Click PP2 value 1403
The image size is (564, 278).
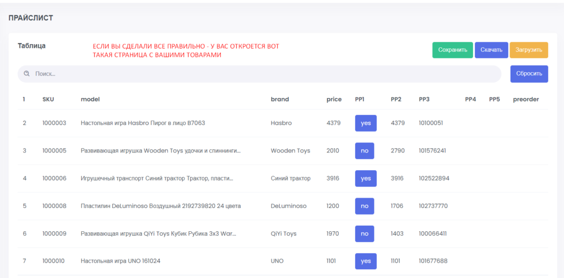(x=398, y=234)
